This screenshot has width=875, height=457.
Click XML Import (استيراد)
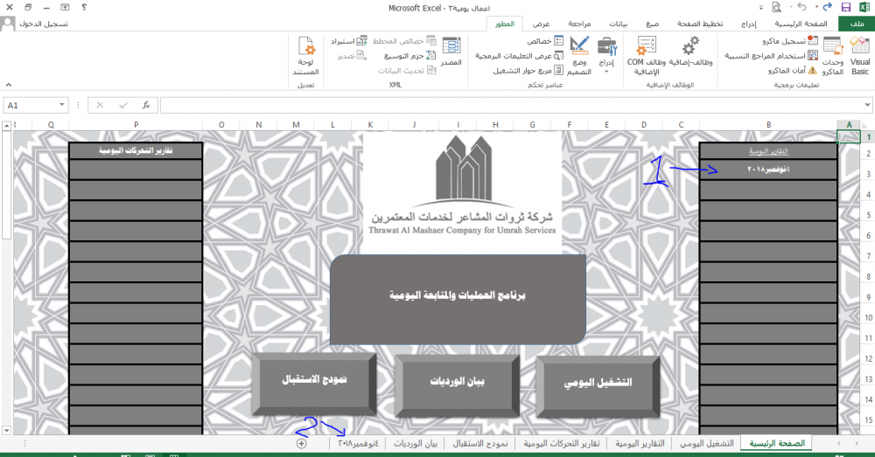pyautogui.click(x=349, y=41)
